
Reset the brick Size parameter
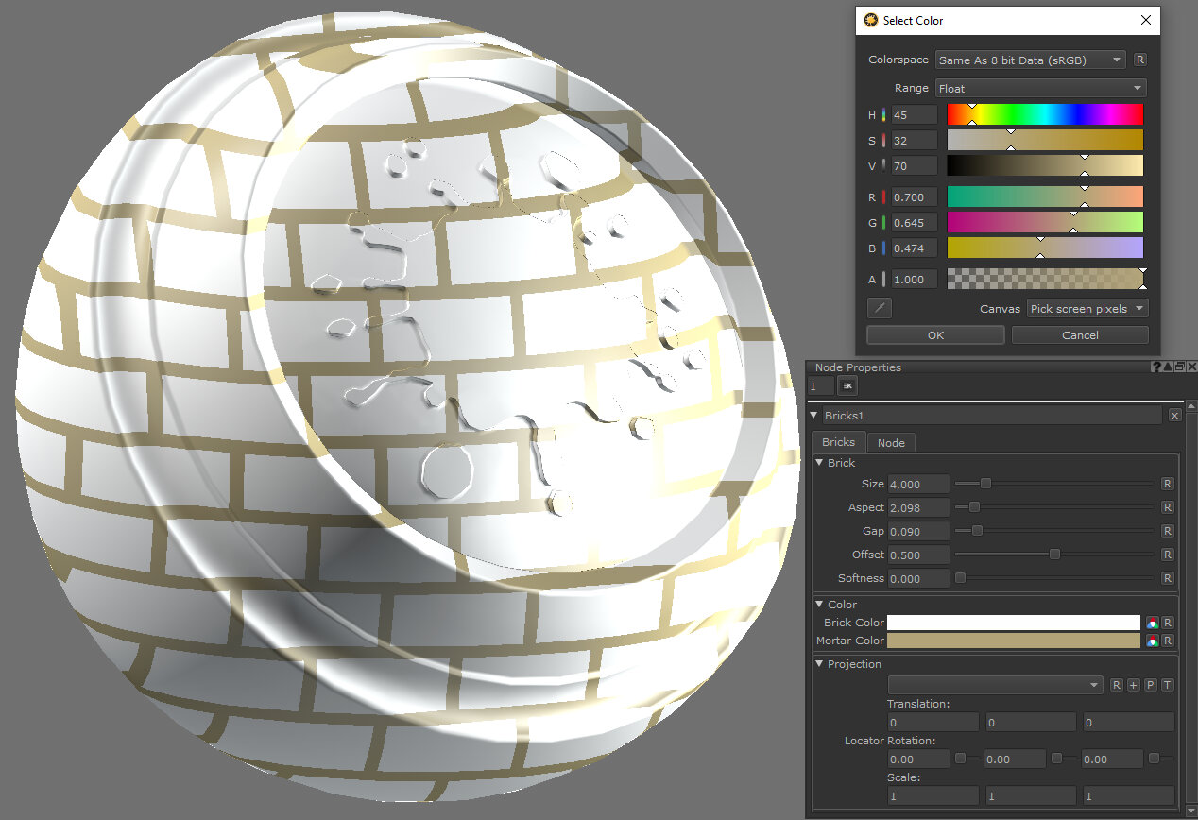click(1168, 484)
